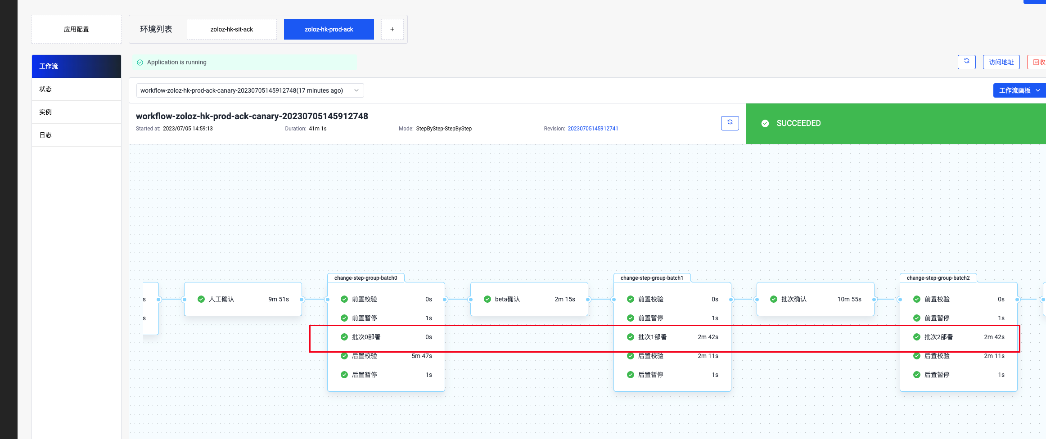
Task: Click check icon of batch1 后置暂停
Action: [x=631, y=375]
